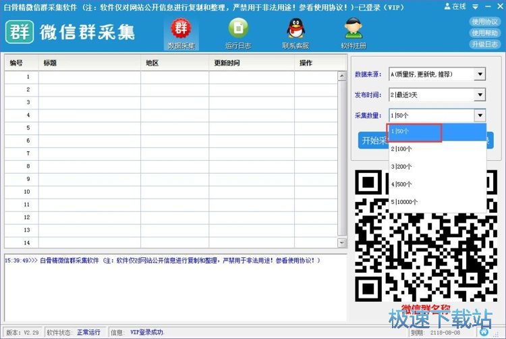Select table row number 5
The image size is (506, 339).
coord(171,128)
